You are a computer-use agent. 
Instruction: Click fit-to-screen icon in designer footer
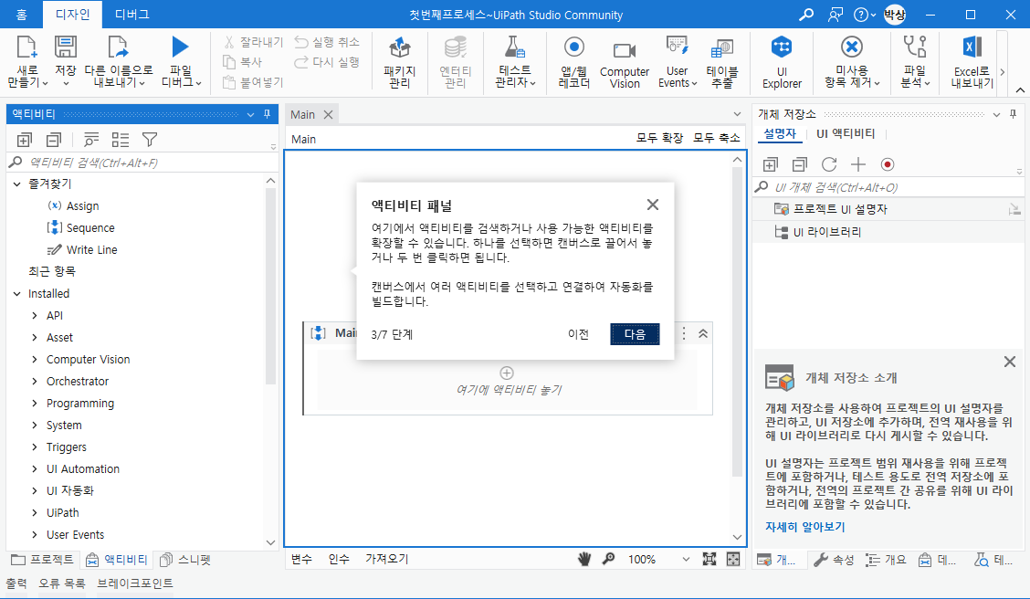pyautogui.click(x=709, y=559)
